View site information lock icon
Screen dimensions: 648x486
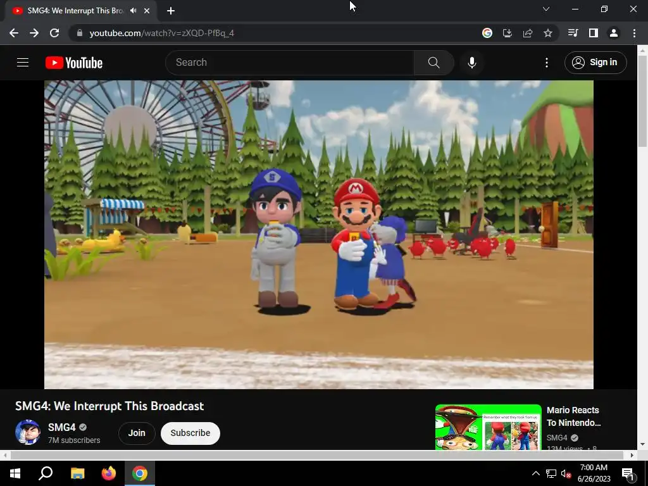pyautogui.click(x=80, y=33)
